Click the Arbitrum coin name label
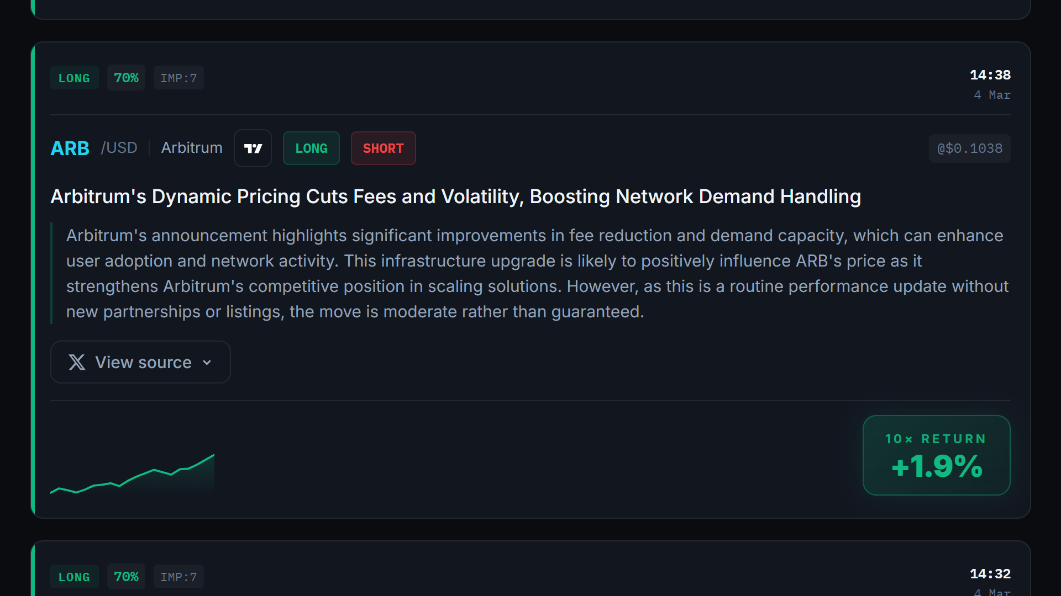This screenshot has height=596, width=1061. 192,148
